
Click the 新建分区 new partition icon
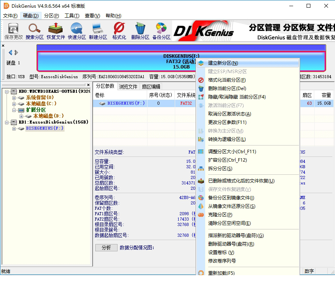click(x=98, y=30)
